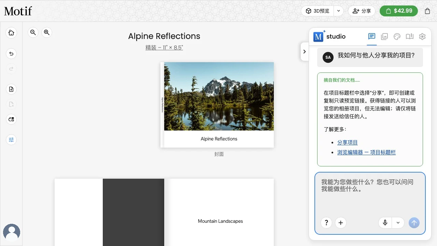Open the 浏览编辑器 — 项目标题栏 link
This screenshot has width=437, height=246.
pos(366,152)
